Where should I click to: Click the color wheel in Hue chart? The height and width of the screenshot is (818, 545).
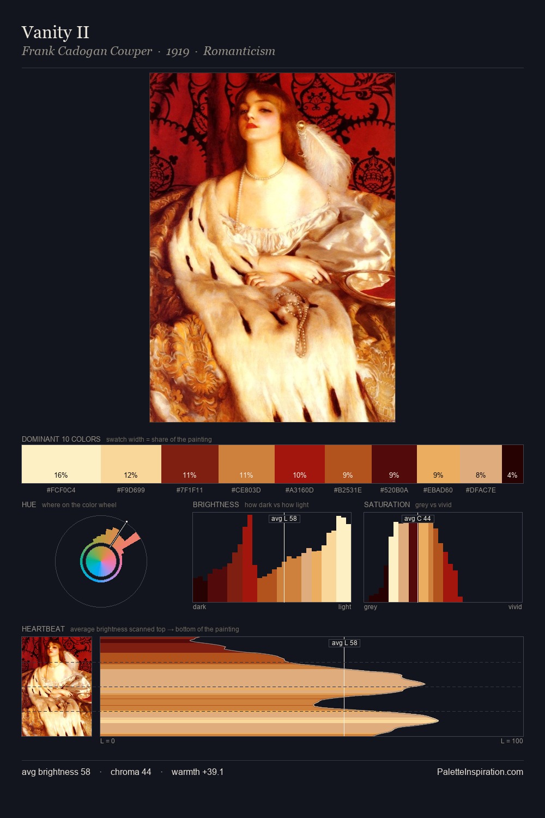101,562
